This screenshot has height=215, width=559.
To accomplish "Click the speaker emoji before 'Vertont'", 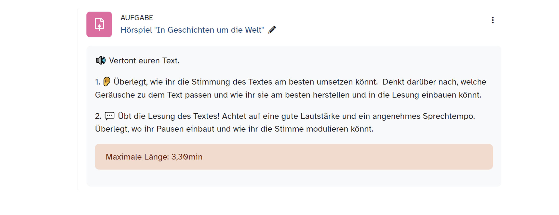I will pos(101,60).
